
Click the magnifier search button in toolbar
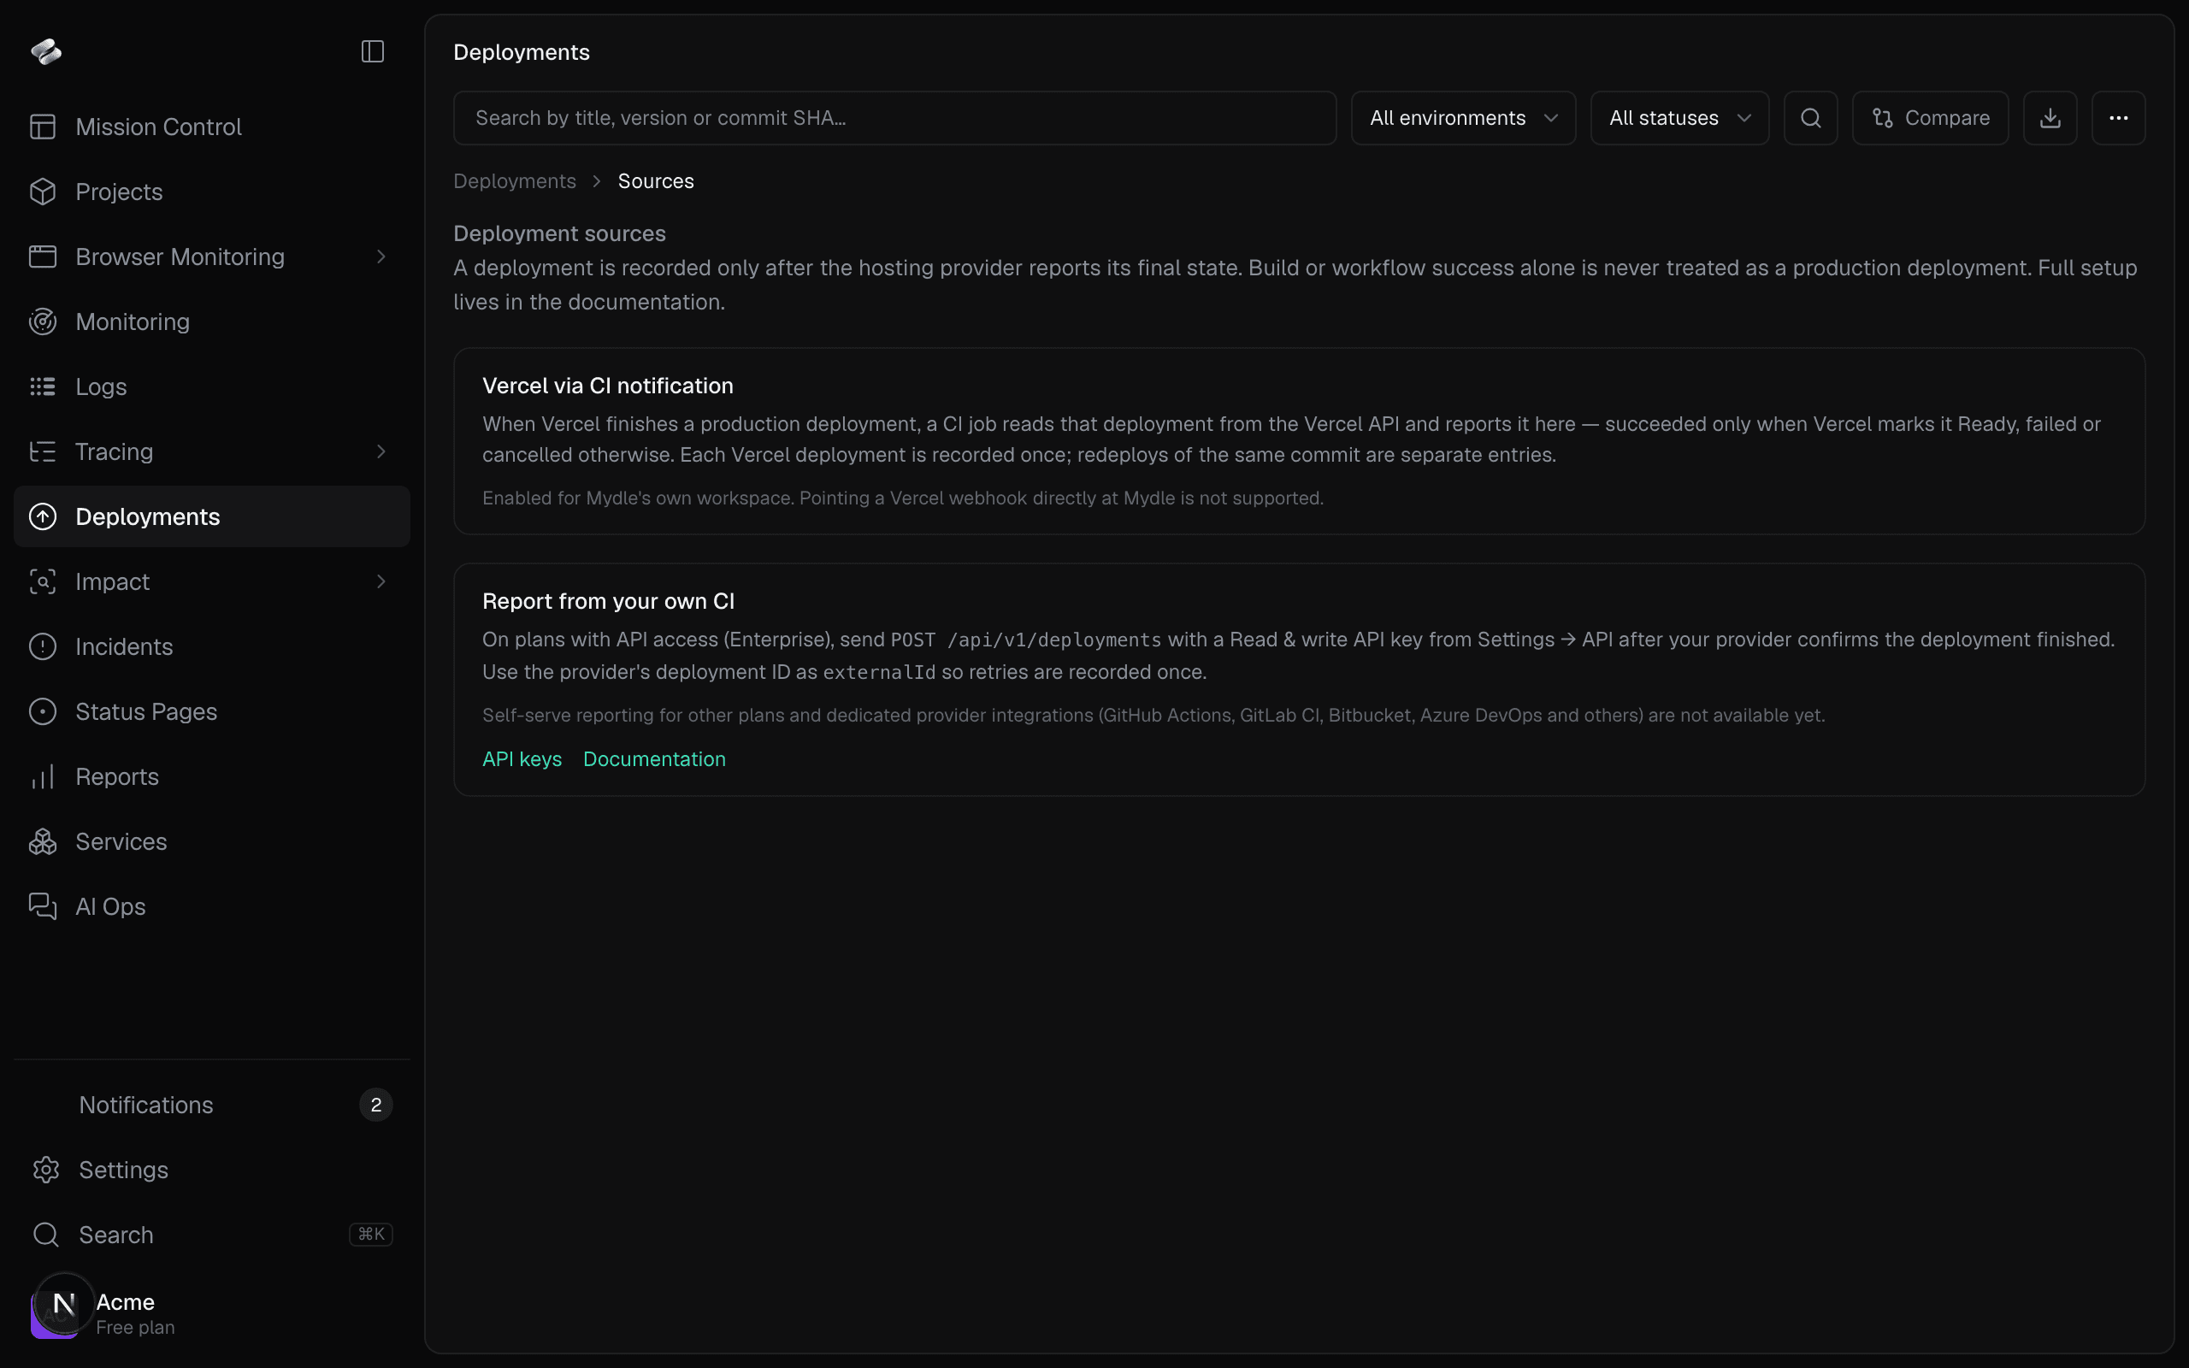click(1810, 118)
